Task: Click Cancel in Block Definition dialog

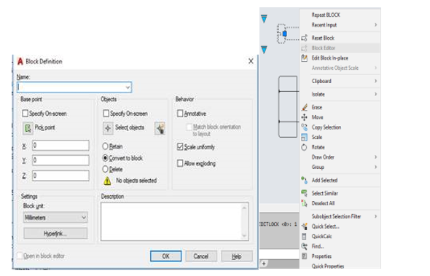Action: coord(201,256)
